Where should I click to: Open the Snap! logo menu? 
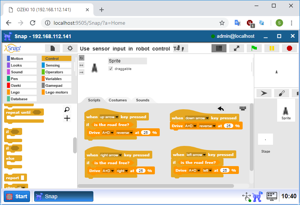click(12, 48)
